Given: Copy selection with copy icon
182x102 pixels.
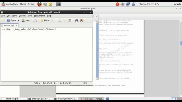Looking at the screenshot, I should pos(65,20).
